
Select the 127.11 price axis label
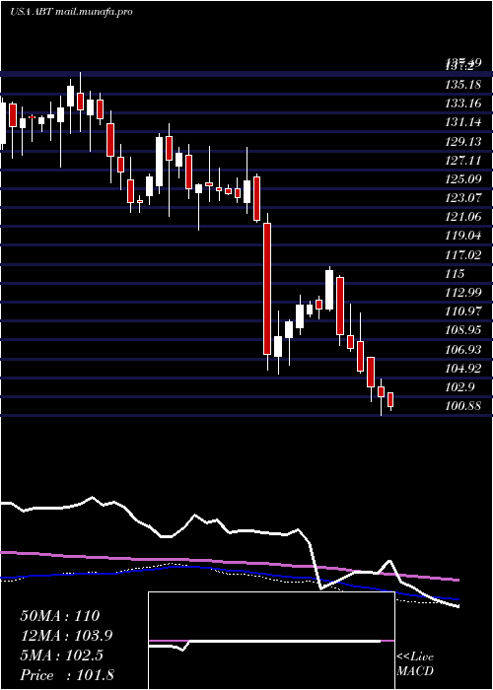(x=463, y=161)
